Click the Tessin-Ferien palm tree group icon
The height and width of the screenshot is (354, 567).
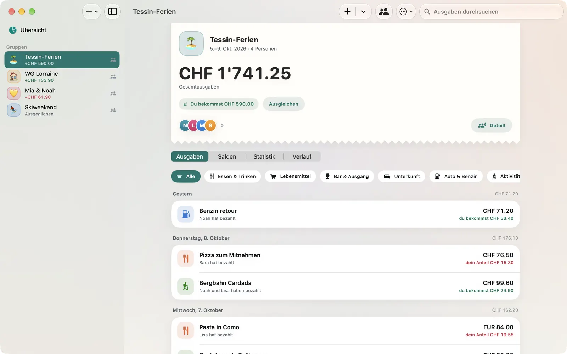[x=13, y=60]
